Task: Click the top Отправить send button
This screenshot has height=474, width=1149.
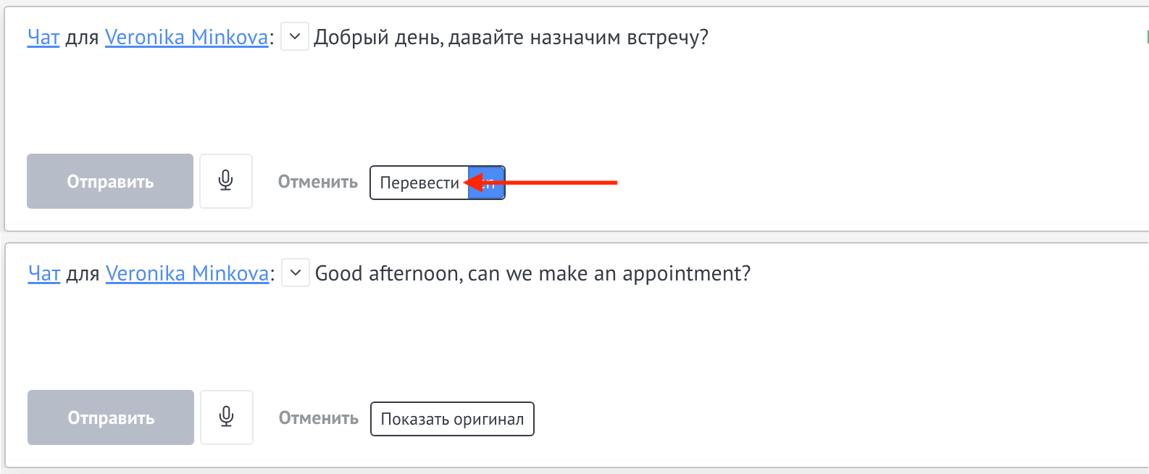Action: pyautogui.click(x=109, y=181)
